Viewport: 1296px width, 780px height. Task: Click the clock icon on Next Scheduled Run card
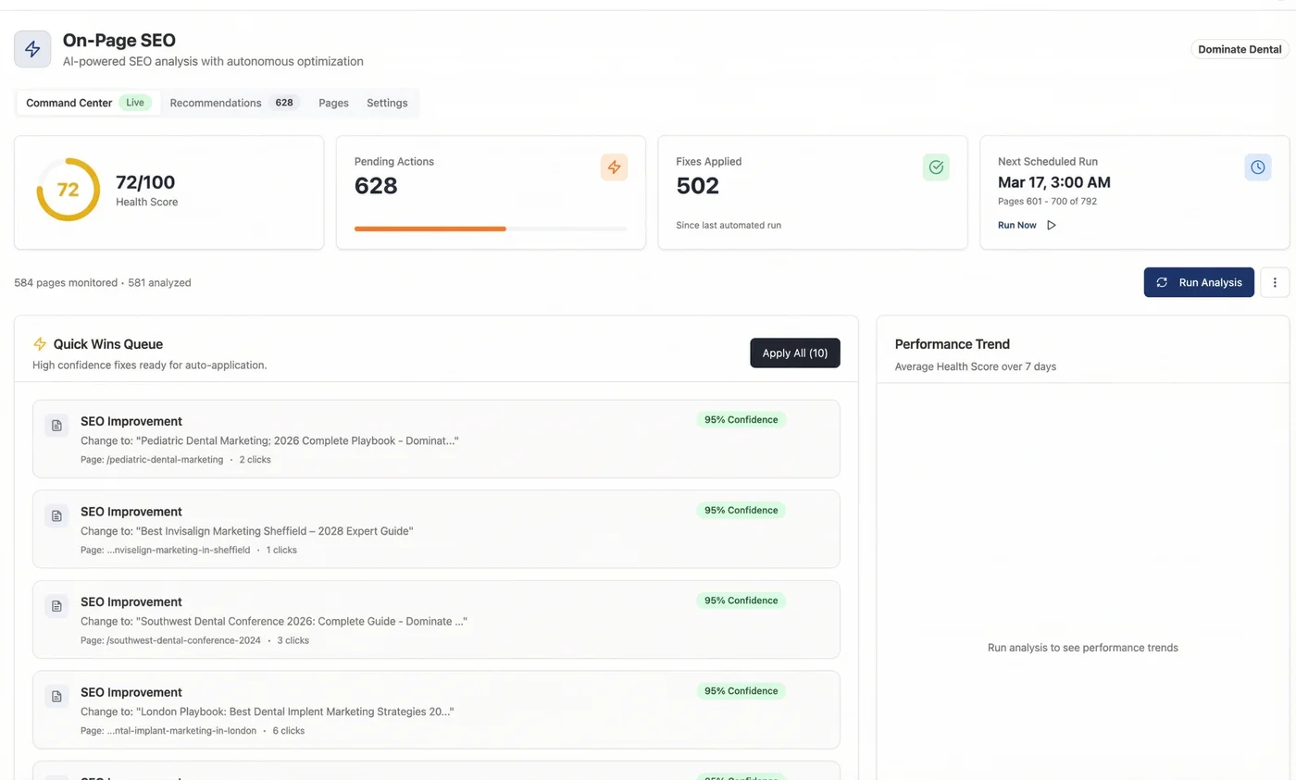(1257, 167)
